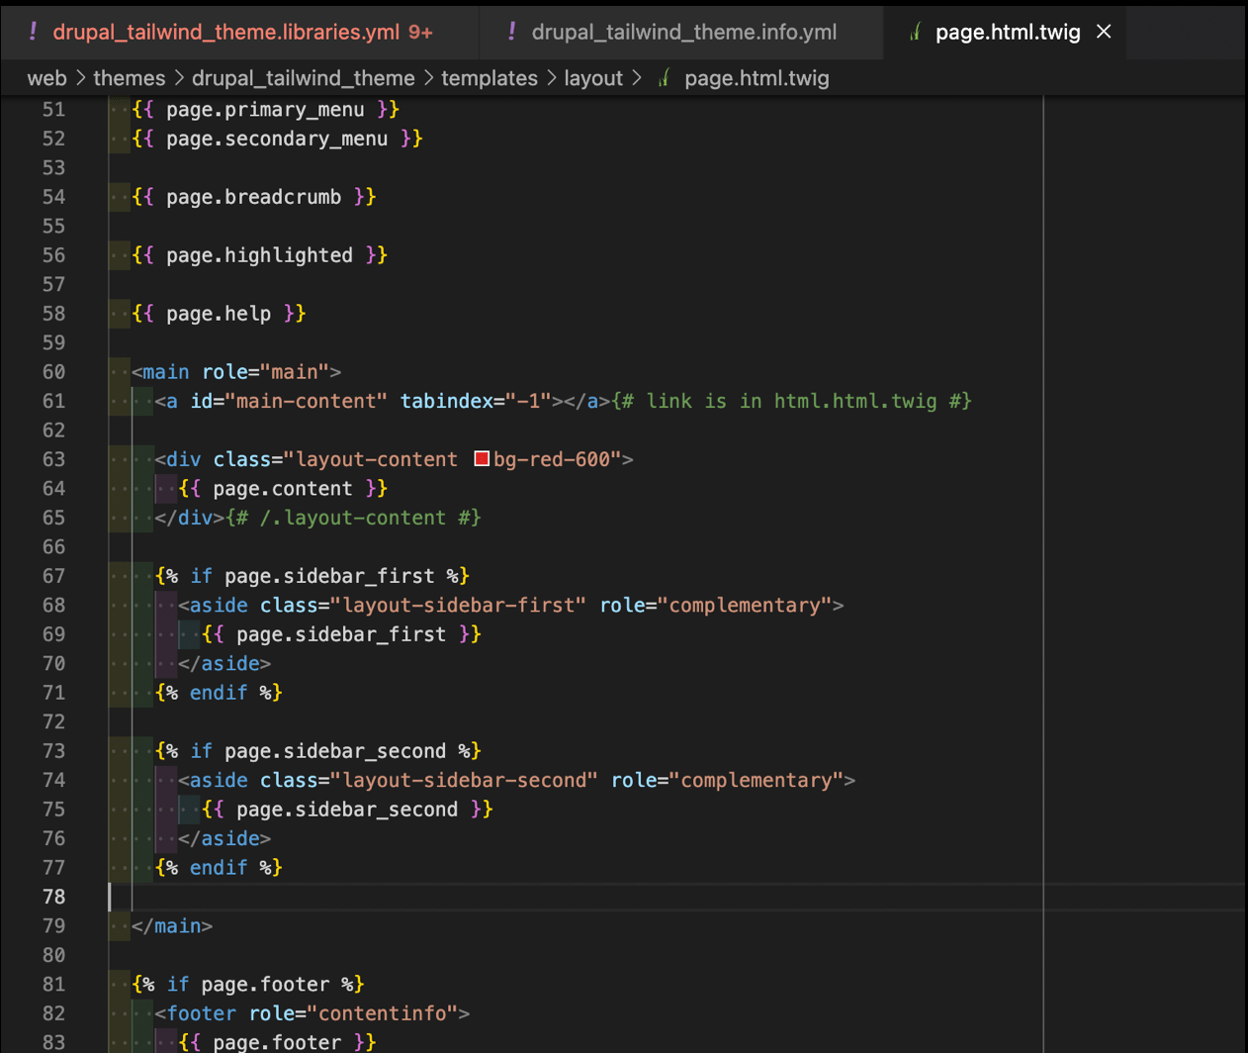
Task: Place cursor on 'page.help' text
Action: click(x=219, y=314)
